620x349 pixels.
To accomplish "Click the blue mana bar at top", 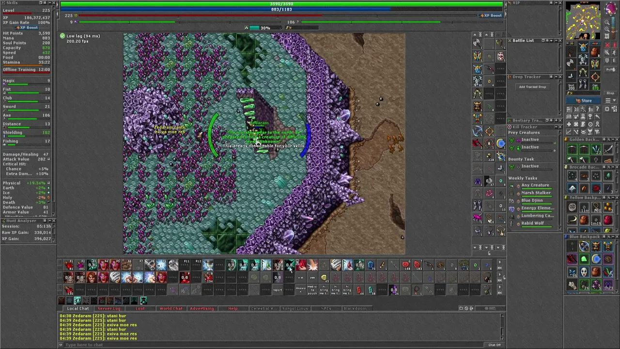I will coord(281,9).
